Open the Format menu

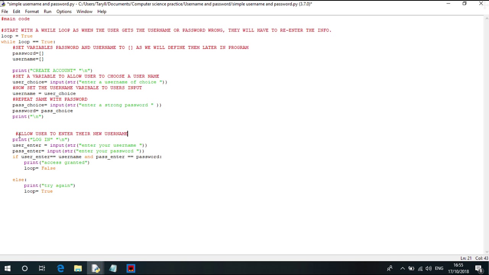pyautogui.click(x=32, y=11)
